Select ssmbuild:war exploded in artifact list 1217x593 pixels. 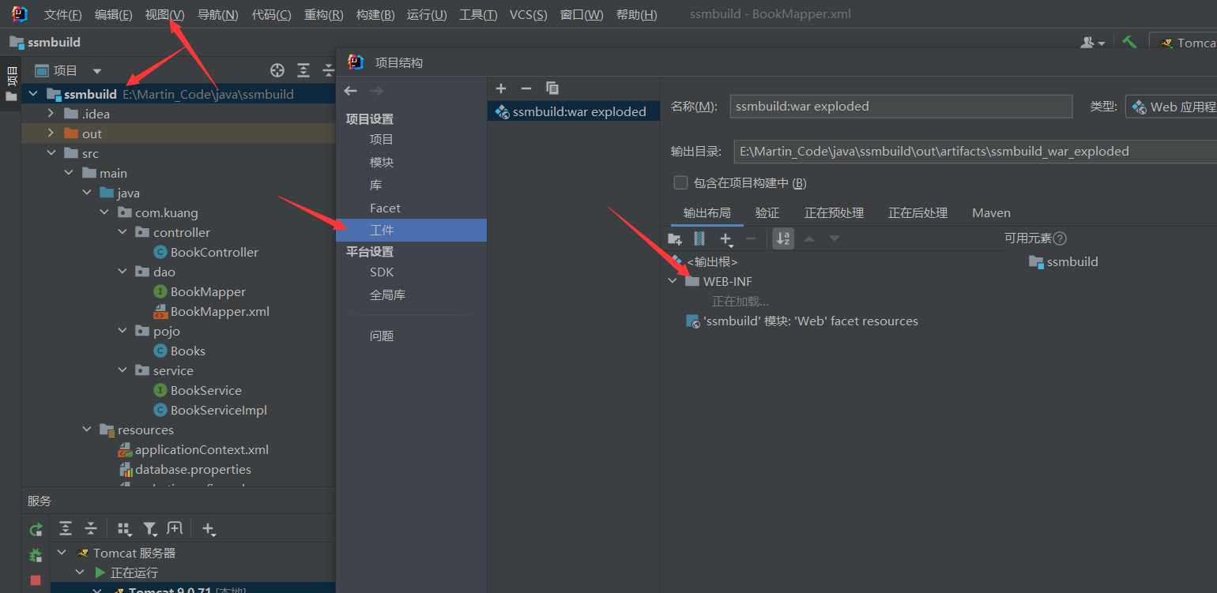click(x=574, y=111)
